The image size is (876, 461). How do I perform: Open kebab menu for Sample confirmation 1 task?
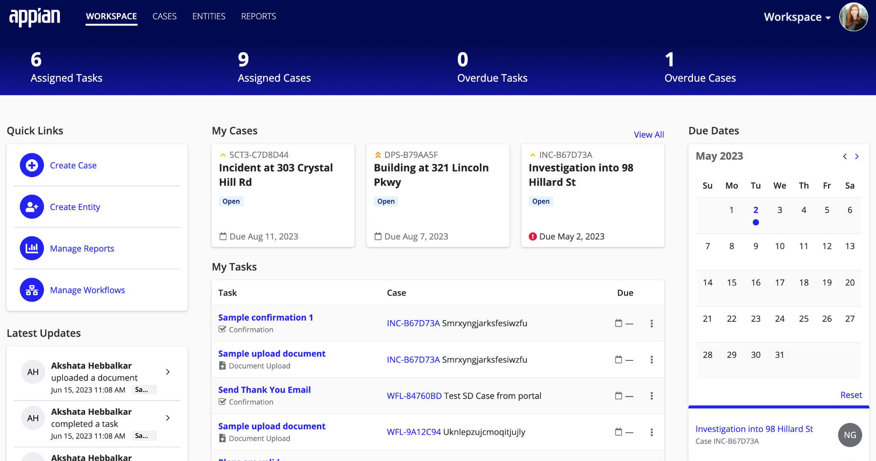[x=651, y=324]
